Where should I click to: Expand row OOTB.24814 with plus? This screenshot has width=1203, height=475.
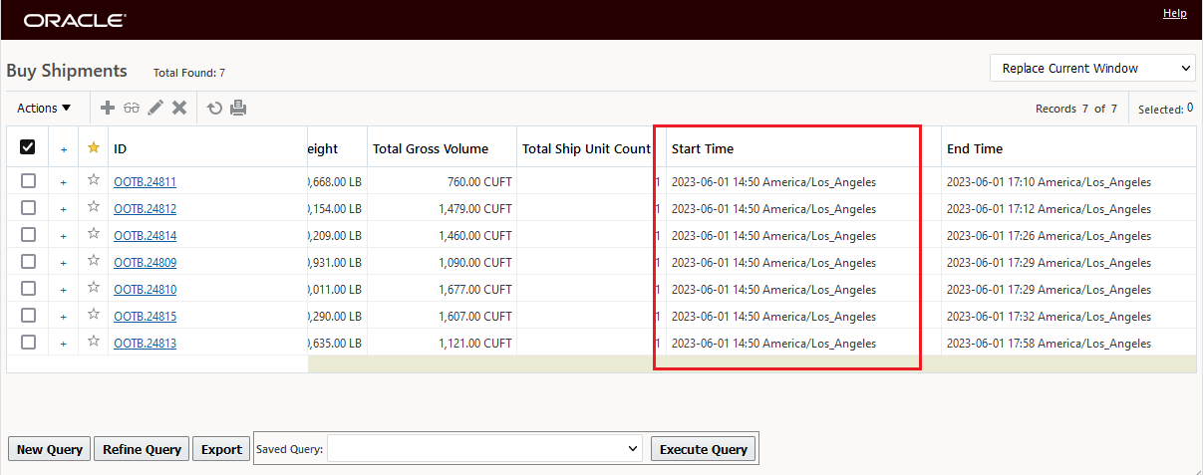tap(64, 236)
